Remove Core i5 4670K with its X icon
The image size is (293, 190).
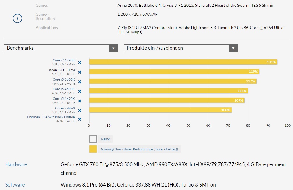coord(79,101)
